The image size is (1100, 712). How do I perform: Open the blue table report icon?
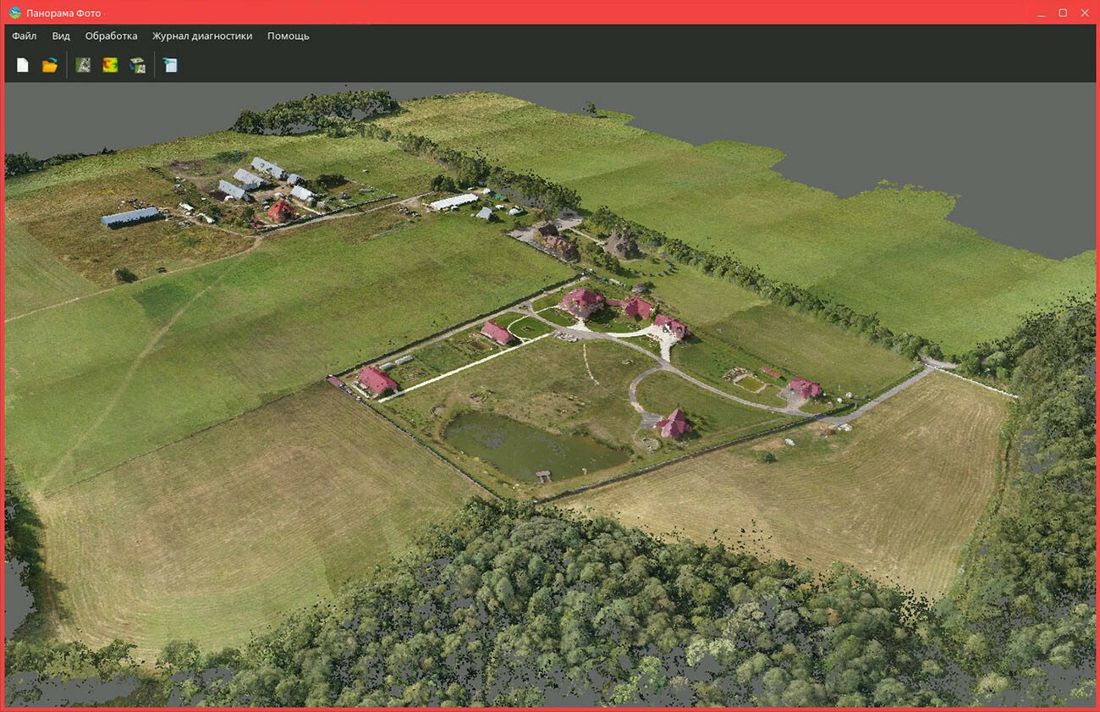pyautogui.click(x=171, y=65)
